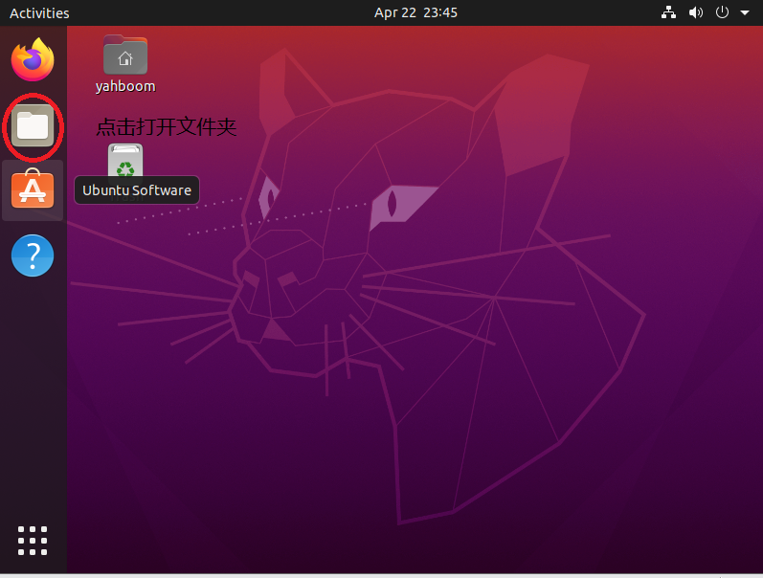763x578 pixels.
Task: Open the Files manager in the dock
Action: [x=33, y=126]
